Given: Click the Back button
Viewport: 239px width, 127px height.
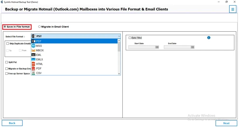Looking at the screenshot, I should (x=12, y=123).
